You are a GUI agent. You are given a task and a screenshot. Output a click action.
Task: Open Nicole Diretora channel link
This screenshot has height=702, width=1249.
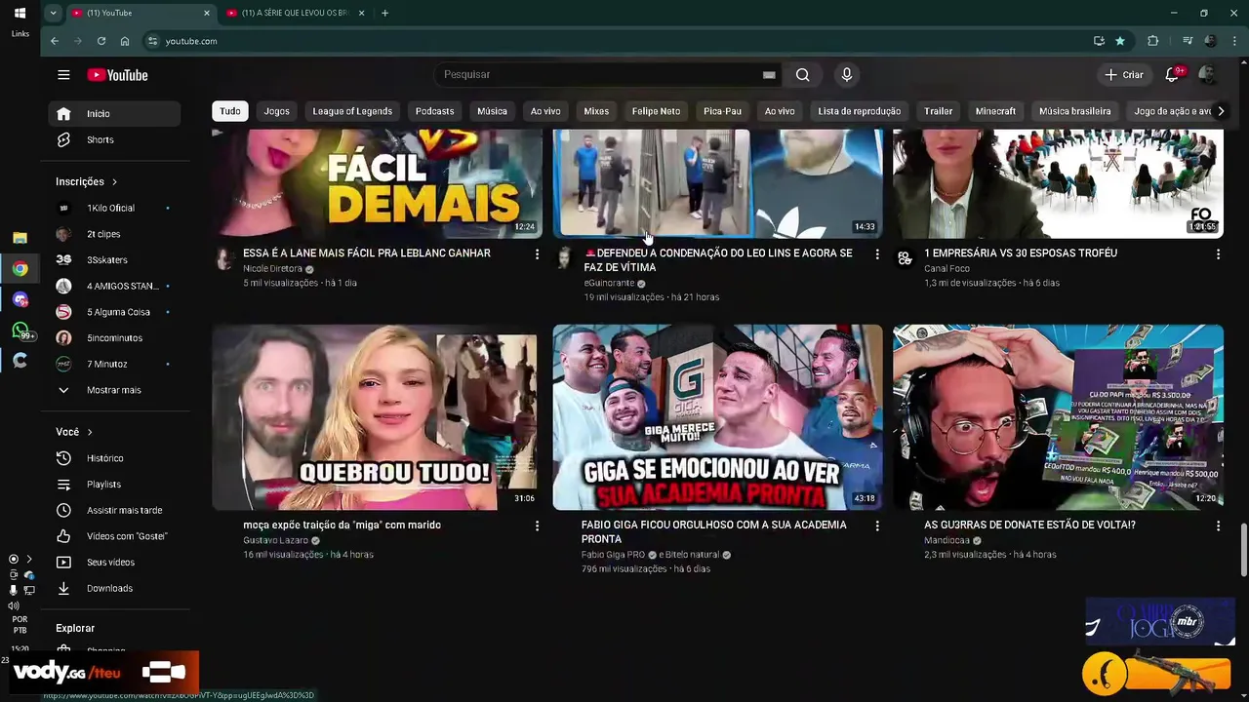coord(272,269)
